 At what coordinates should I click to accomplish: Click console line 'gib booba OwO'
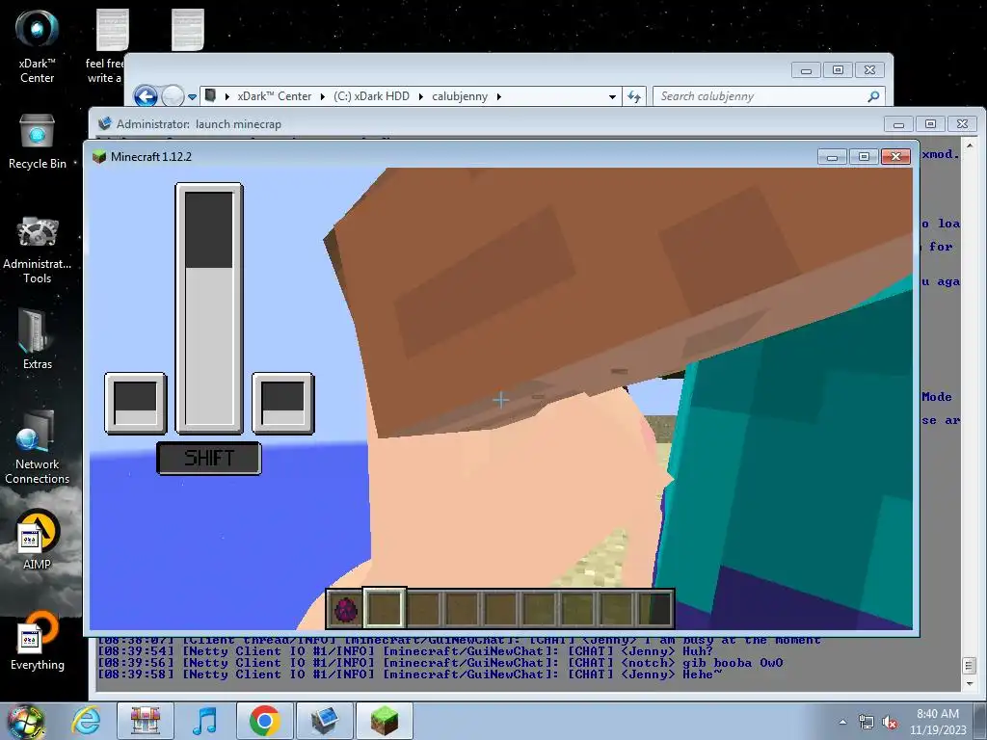(x=440, y=663)
